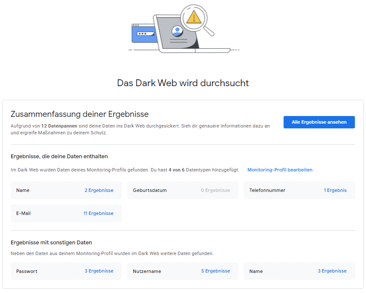The image size is (366, 293).
Task: Open the 2 Ergebnisse link for monitored Name
Action: (99, 190)
